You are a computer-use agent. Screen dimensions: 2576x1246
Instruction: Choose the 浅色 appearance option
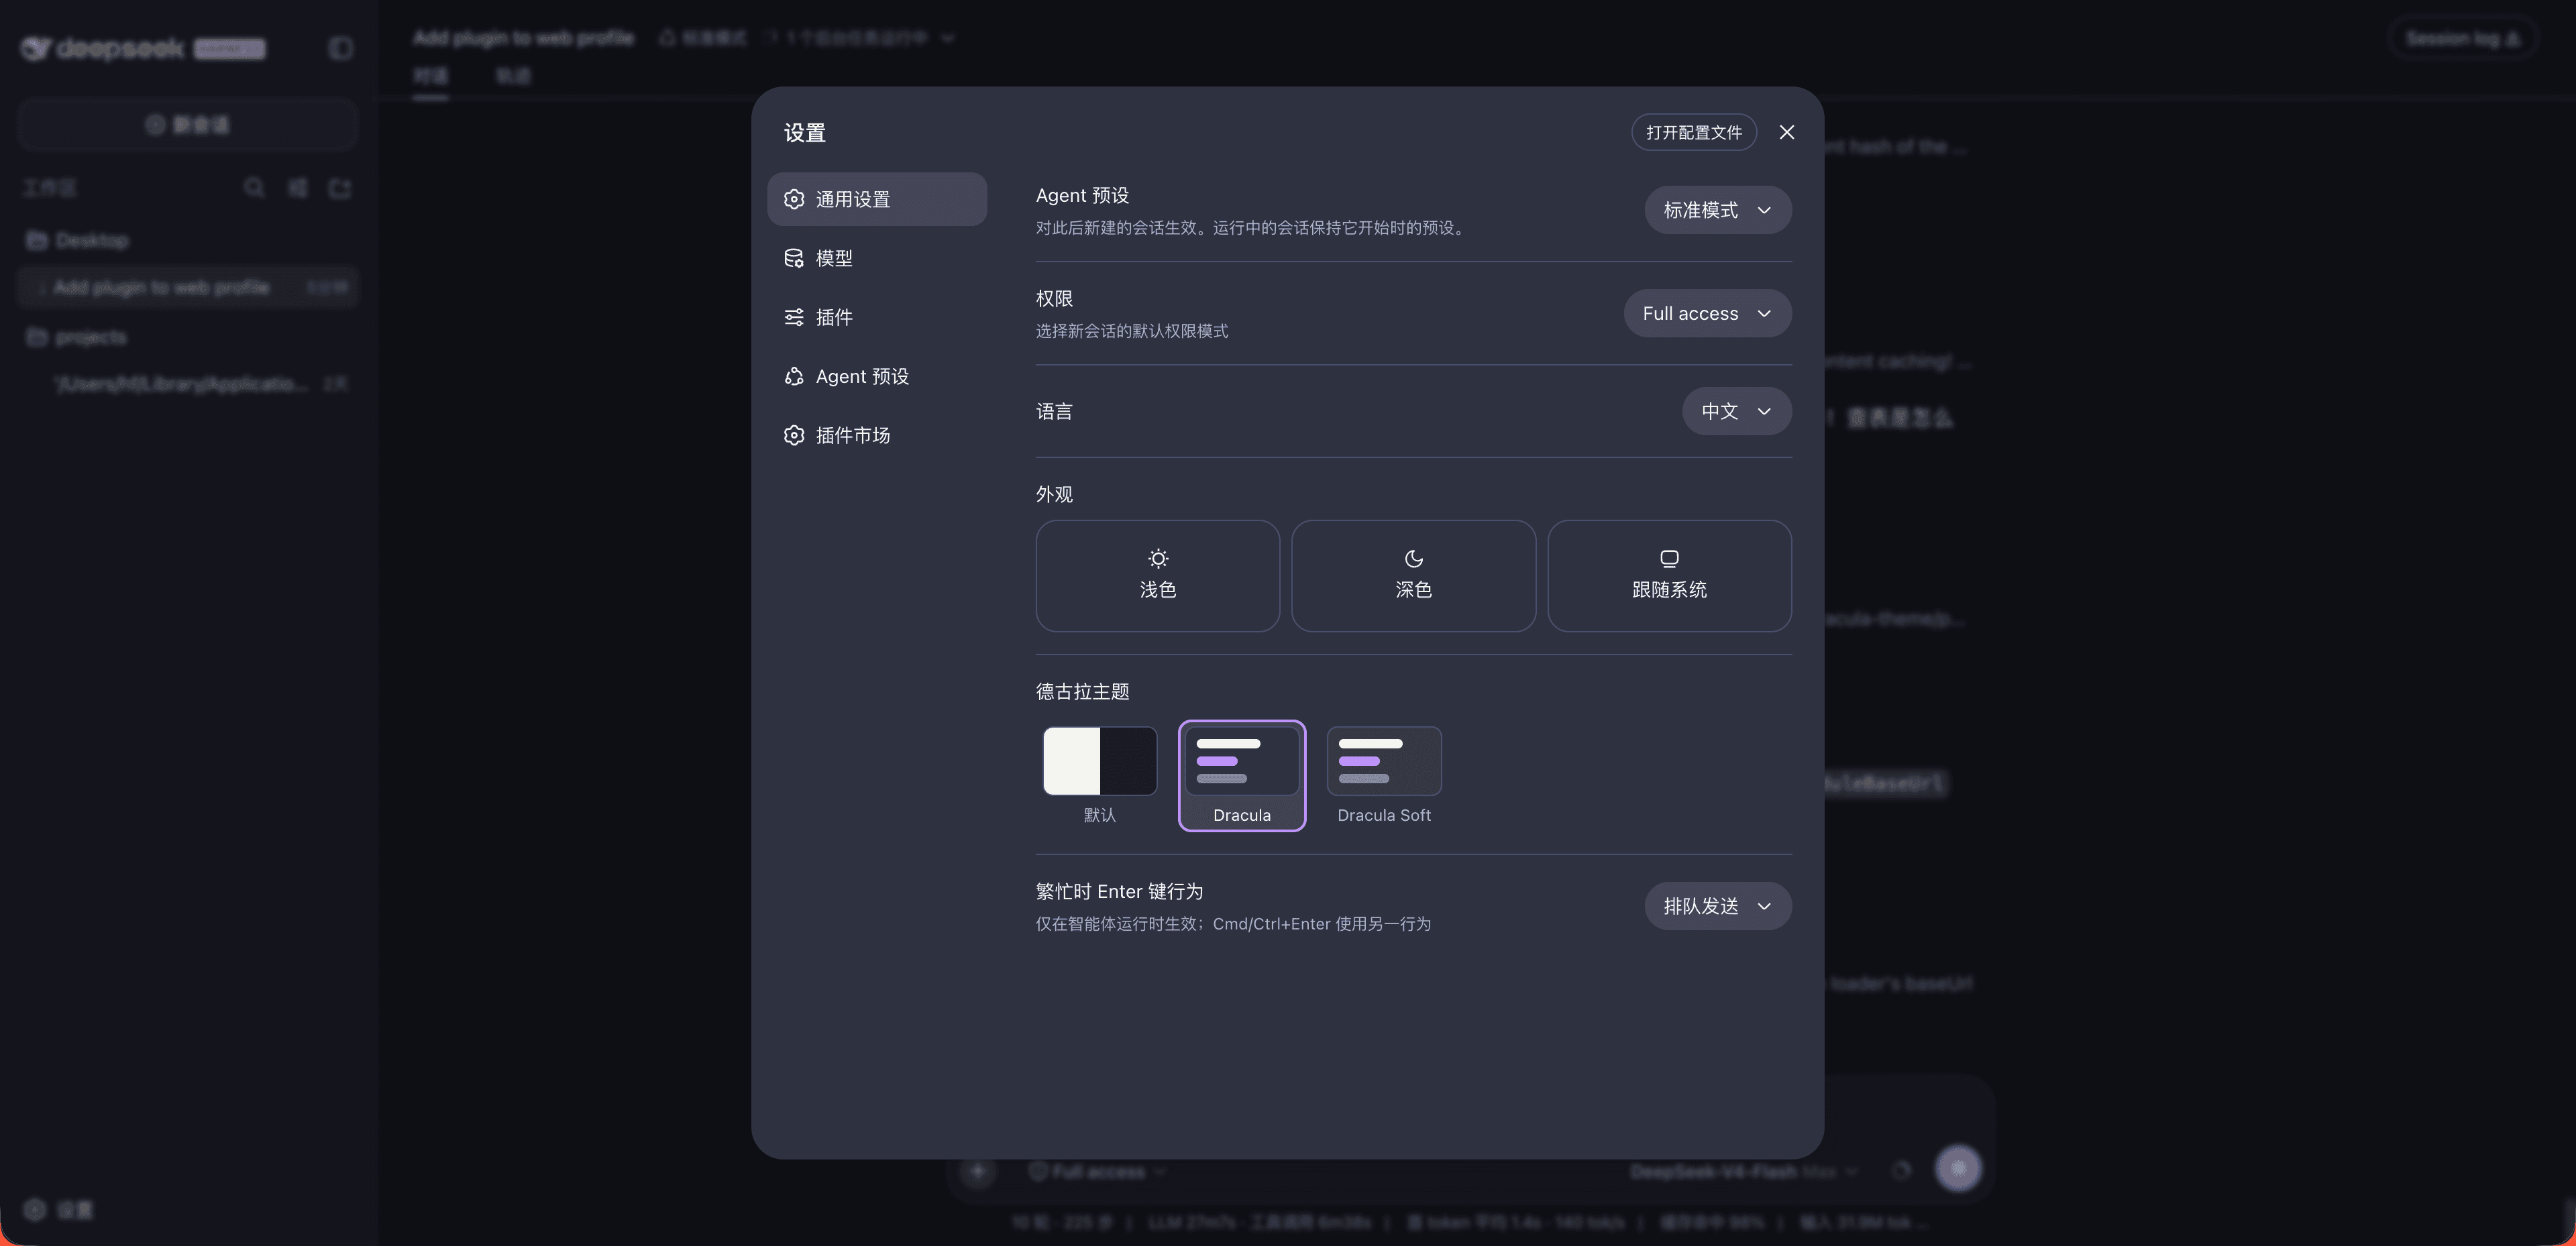point(1158,576)
